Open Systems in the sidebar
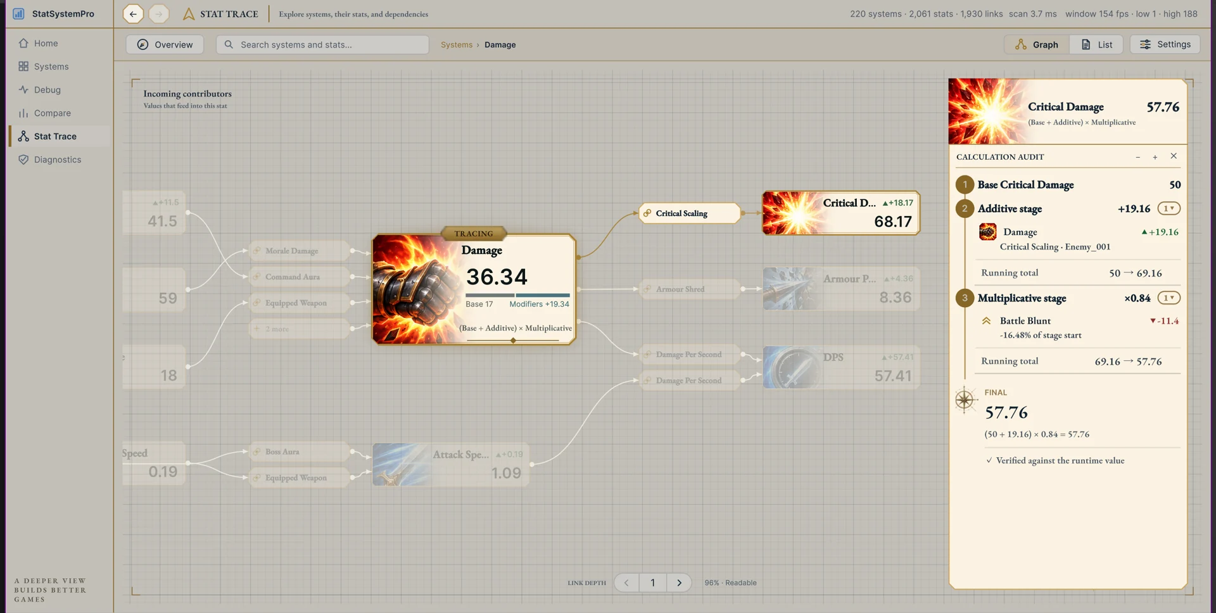This screenshot has height=613, width=1216. pos(58,66)
